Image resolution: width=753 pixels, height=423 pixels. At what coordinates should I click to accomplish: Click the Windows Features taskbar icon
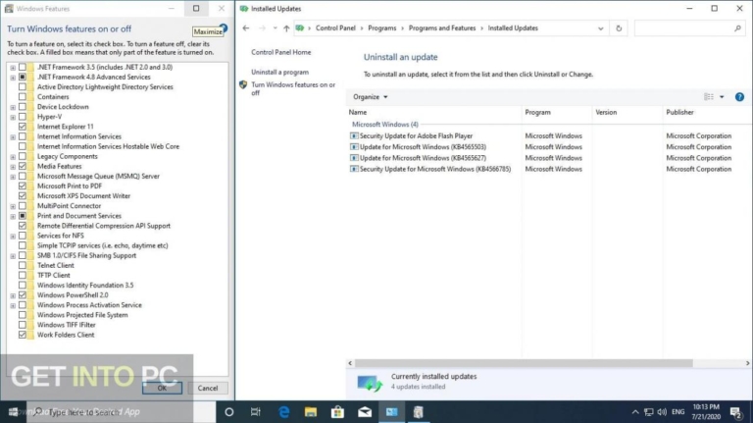tap(419, 412)
